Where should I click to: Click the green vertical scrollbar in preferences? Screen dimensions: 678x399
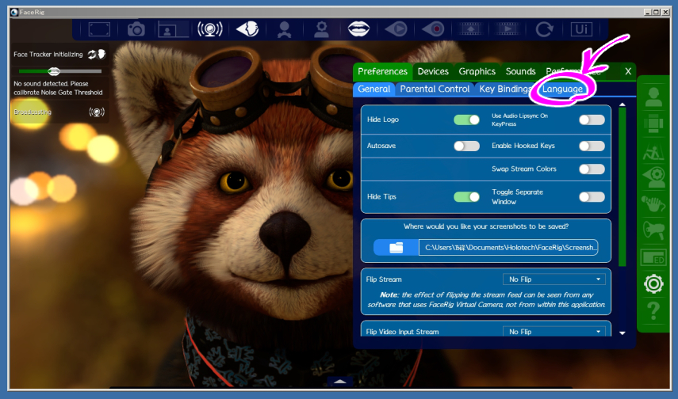[x=622, y=188]
